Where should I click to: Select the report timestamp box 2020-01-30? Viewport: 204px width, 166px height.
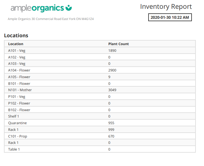(170, 18)
